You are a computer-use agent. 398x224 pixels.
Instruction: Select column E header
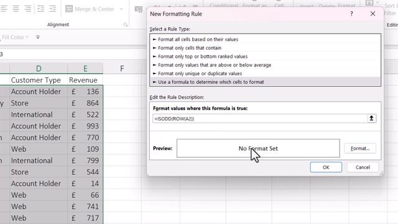click(x=85, y=68)
